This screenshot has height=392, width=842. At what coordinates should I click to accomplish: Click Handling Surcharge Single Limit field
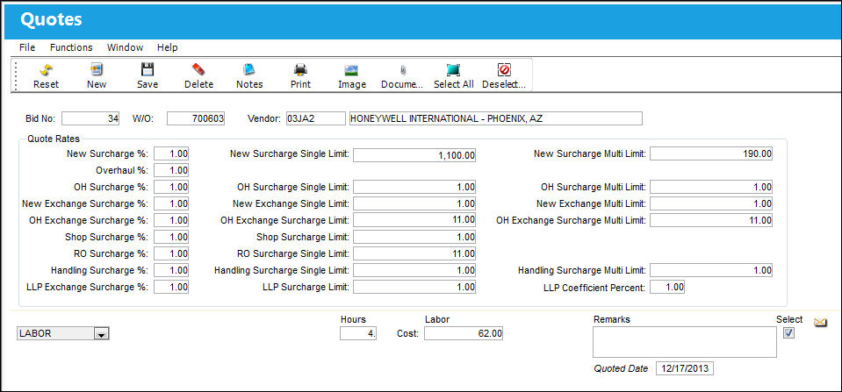(x=414, y=270)
